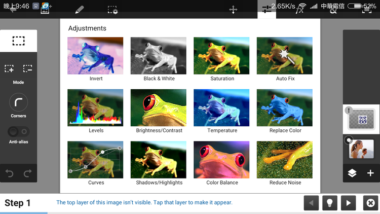Redo the last action
This screenshot has width=380, height=214.
coord(27,173)
